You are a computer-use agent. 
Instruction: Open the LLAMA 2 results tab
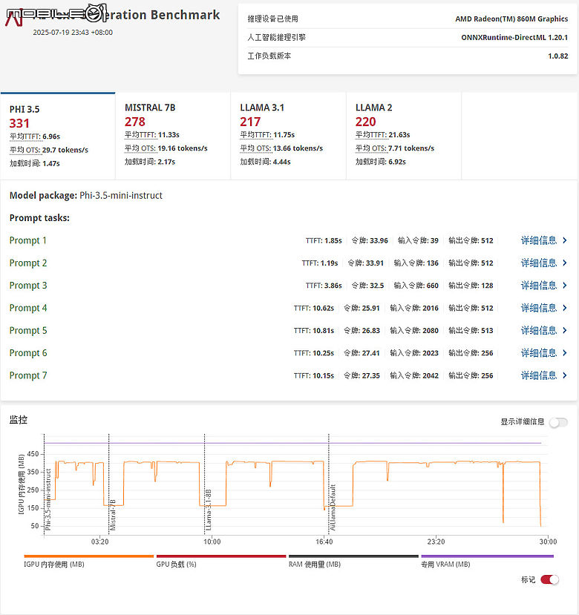coord(404,136)
